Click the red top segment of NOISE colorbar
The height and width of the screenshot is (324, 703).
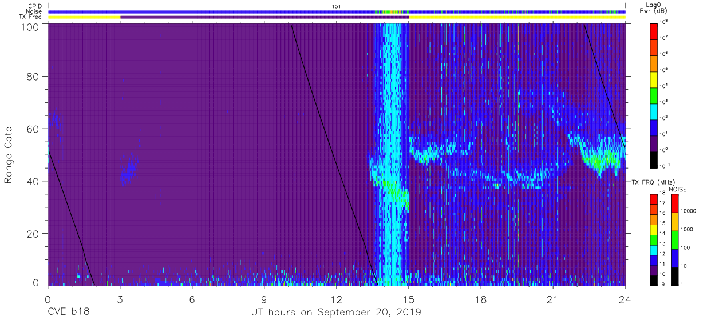[x=674, y=203]
